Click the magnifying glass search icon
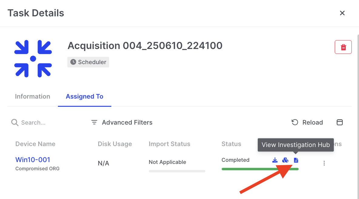Screen dimensions: 359x199 pos(15,122)
